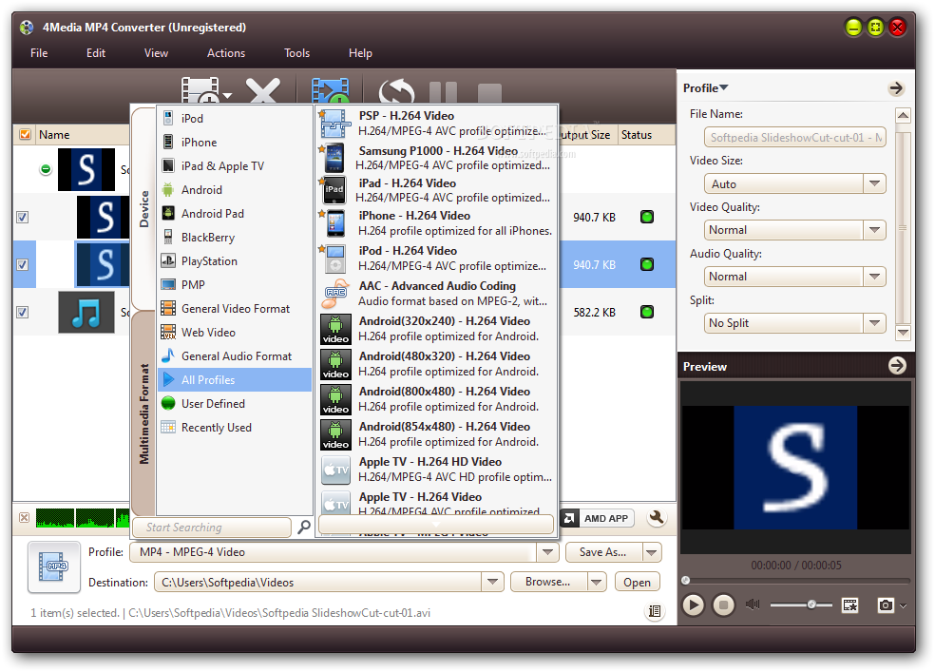Open the Destination path dropdown arrow
The image size is (935, 672).
click(492, 582)
